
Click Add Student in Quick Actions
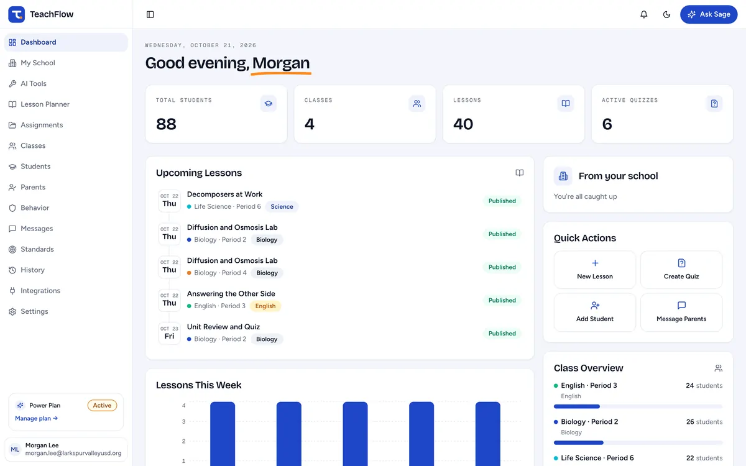[x=595, y=312]
